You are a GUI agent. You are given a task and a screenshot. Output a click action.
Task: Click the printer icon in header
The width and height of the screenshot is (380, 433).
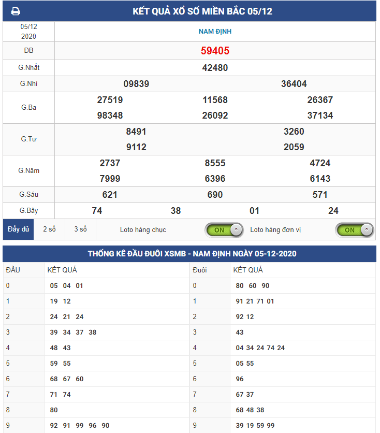(16, 11)
